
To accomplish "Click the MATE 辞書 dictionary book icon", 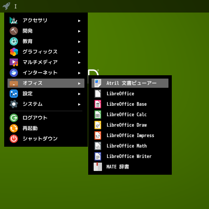I will tap(98, 167).
